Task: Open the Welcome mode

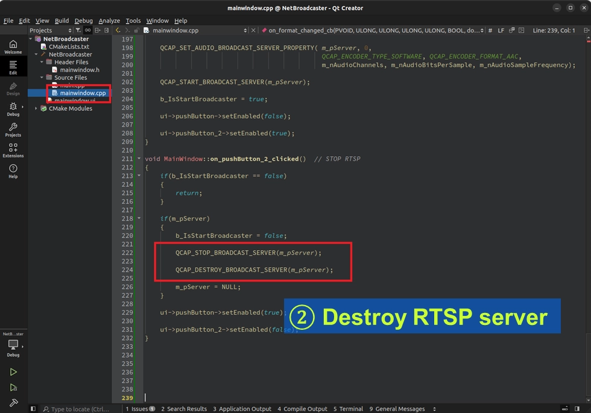Action: (x=13, y=47)
